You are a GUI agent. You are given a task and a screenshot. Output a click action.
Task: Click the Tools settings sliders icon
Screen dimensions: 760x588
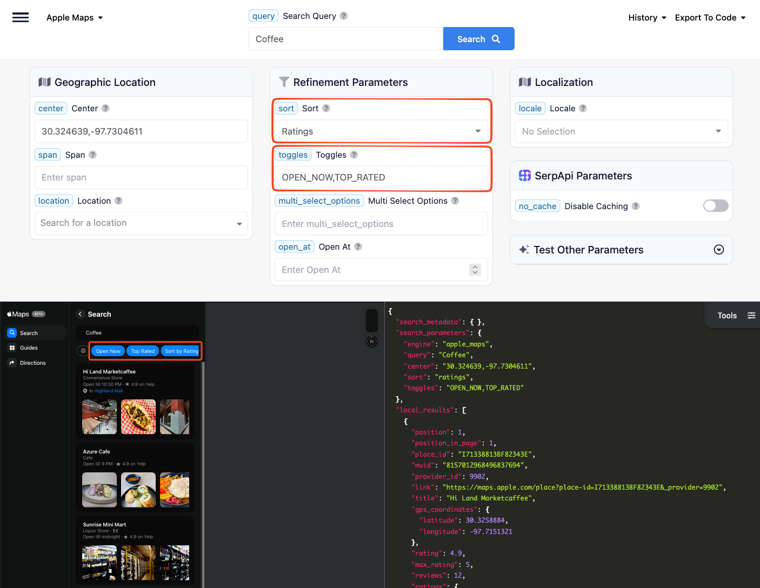pos(751,316)
